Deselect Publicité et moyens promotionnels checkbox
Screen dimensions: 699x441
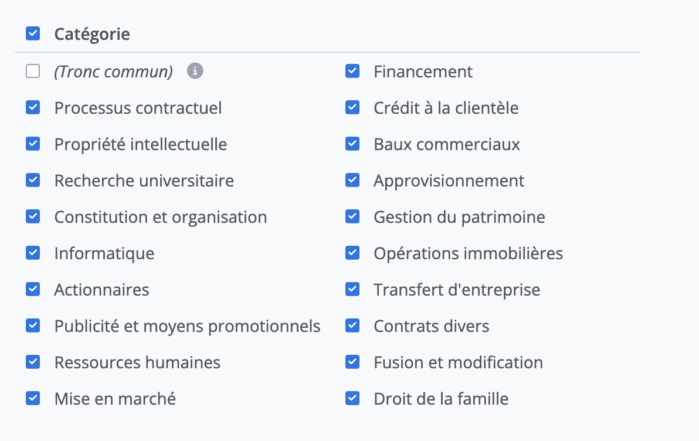tap(33, 326)
